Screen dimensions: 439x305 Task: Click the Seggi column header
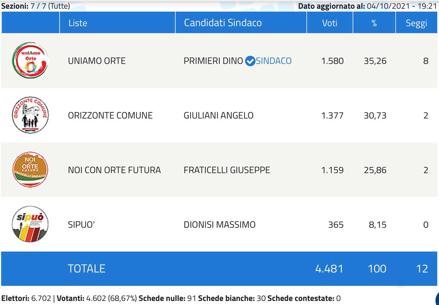[x=416, y=23]
